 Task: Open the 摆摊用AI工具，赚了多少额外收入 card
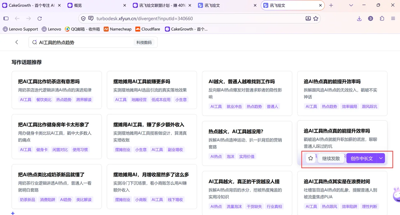[152, 136]
